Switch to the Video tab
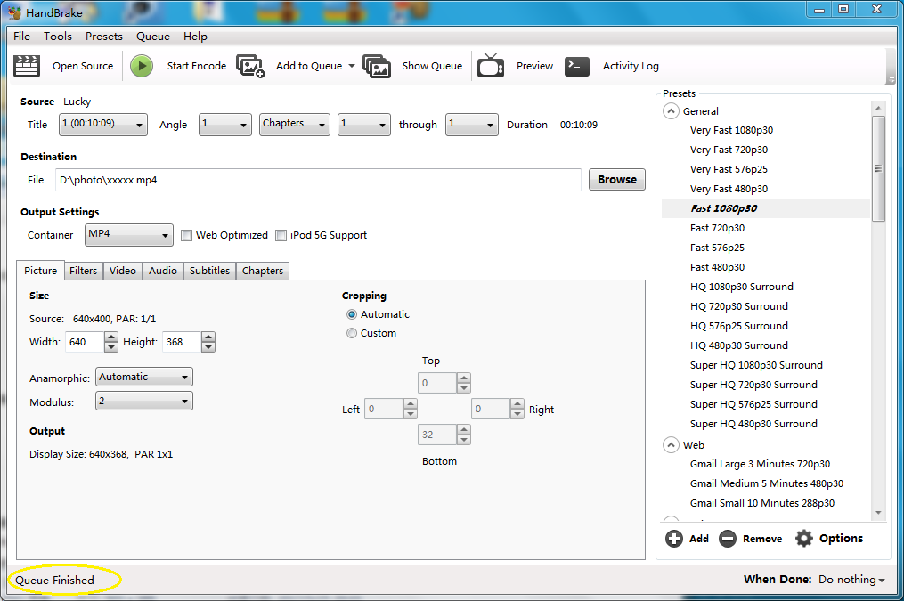 (x=123, y=271)
